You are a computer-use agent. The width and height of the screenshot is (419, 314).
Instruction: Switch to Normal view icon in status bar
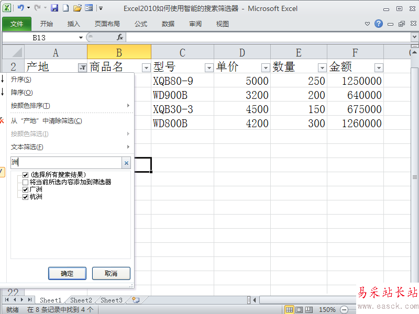289,310
